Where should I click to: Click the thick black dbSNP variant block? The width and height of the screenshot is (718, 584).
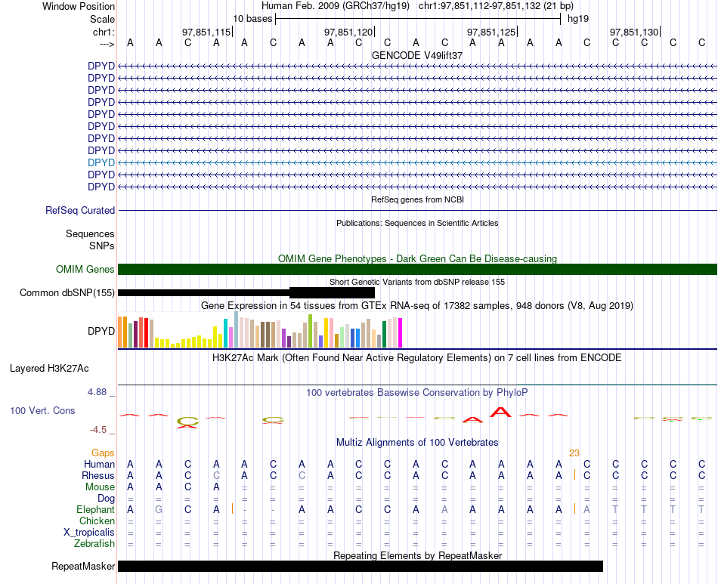332,293
